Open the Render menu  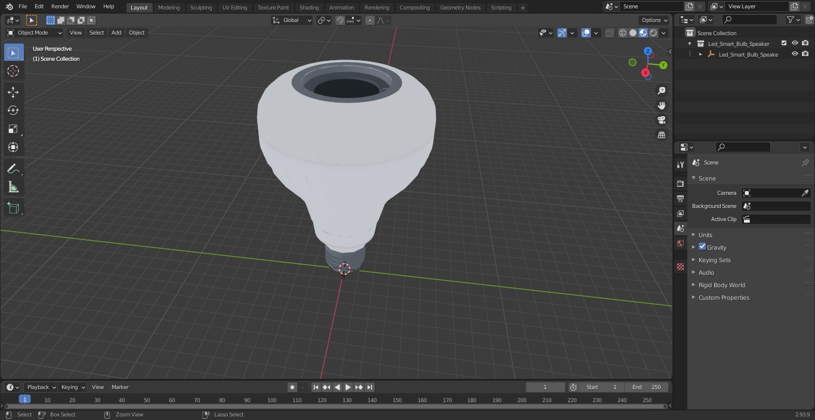point(60,7)
